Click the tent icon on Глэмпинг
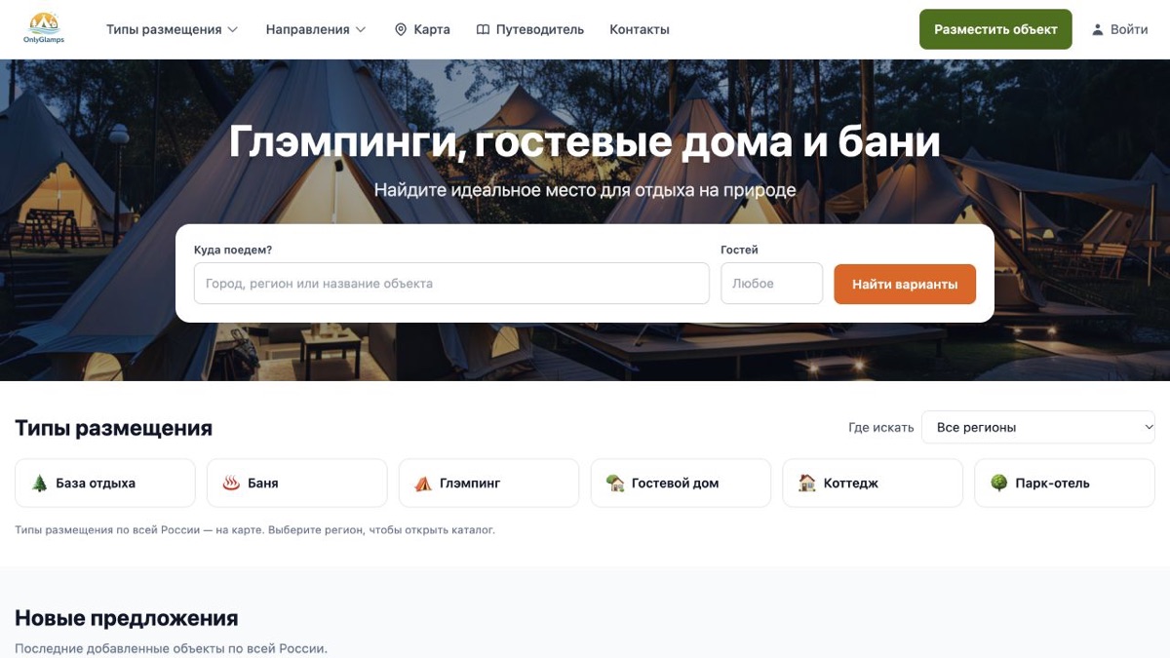The width and height of the screenshot is (1170, 658). coord(423,484)
